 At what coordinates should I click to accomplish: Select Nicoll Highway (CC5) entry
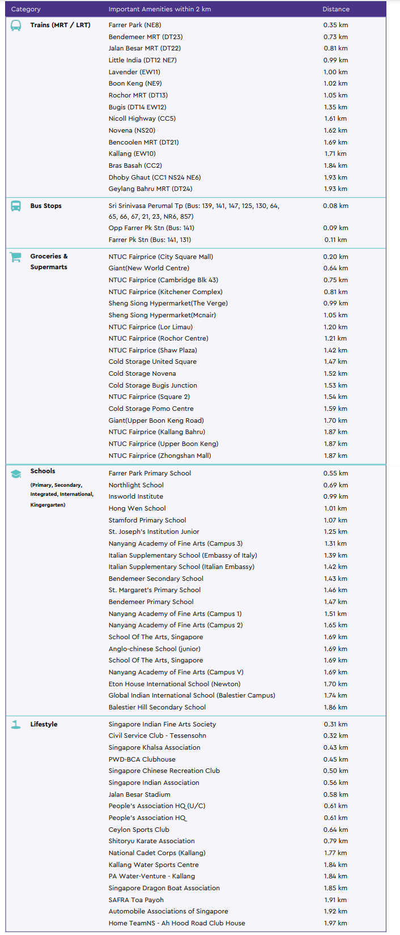pos(142,118)
